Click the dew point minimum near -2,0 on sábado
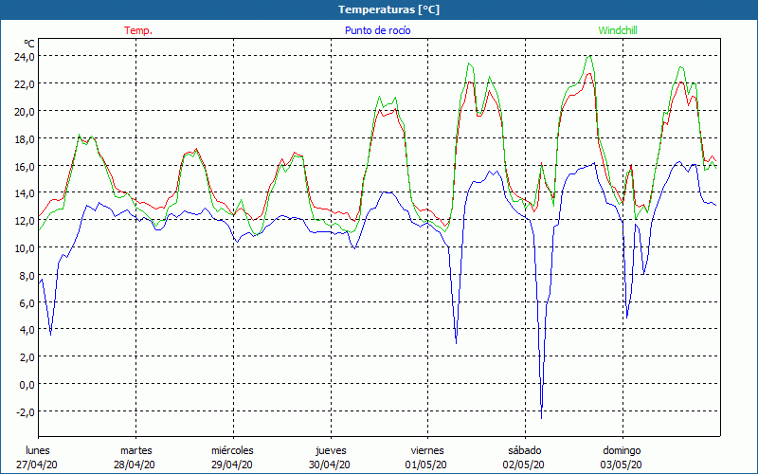Image resolution: width=758 pixels, height=474 pixels. click(541, 417)
